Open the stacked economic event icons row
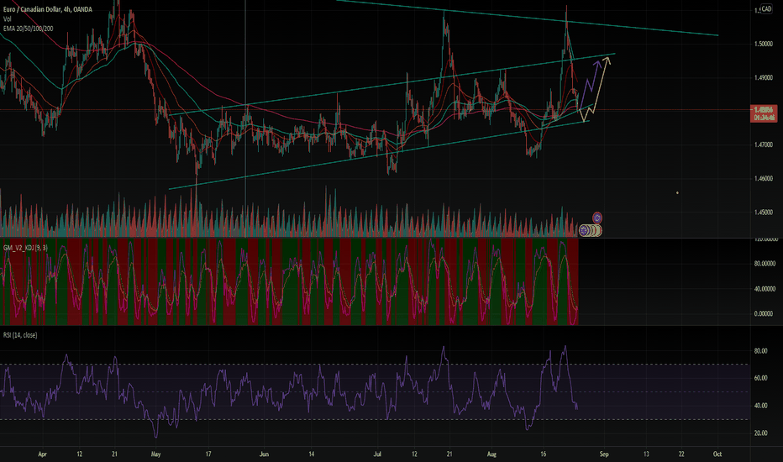The image size is (783, 462). (x=591, y=230)
